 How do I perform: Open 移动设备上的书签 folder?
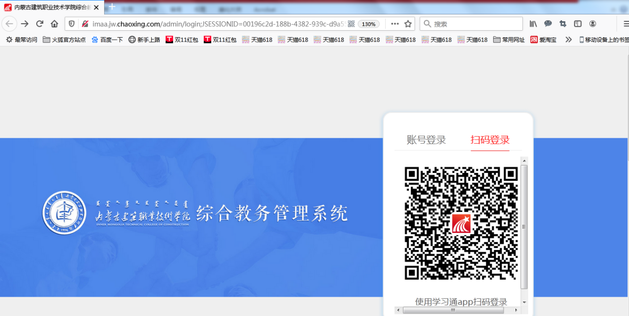click(x=604, y=40)
